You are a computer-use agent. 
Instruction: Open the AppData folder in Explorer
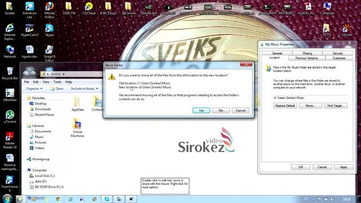(77, 104)
